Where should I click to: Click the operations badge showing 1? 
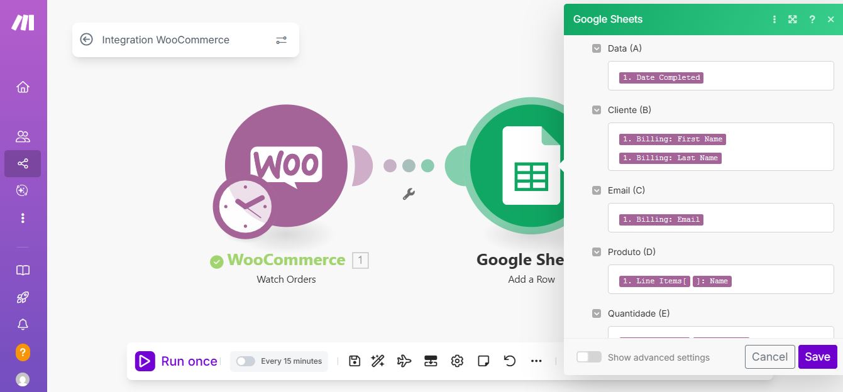(360, 260)
